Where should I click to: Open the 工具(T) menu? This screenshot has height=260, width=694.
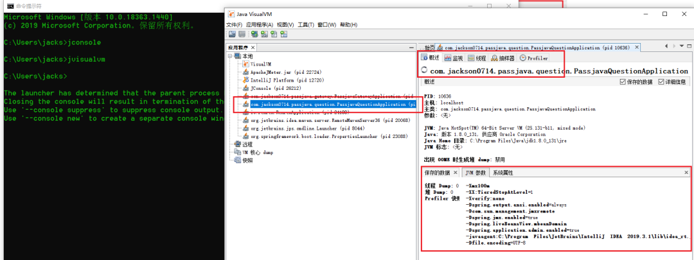click(x=306, y=24)
